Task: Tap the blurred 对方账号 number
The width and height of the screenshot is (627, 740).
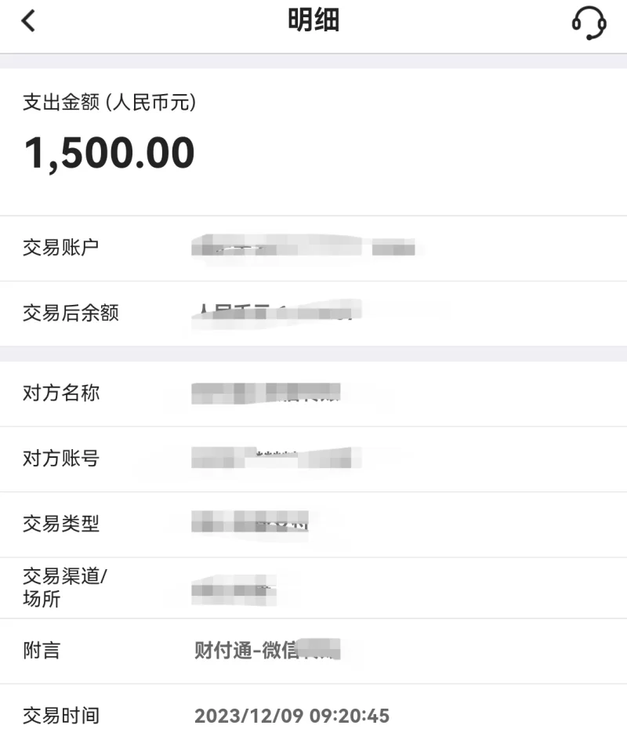Action: [276, 458]
